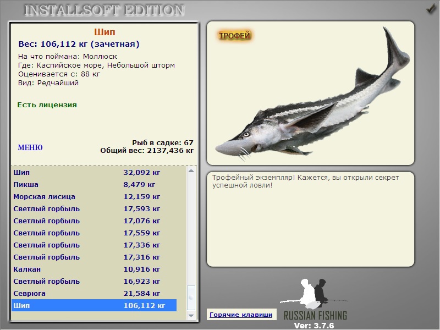Click the scroll down arrow of fish list
The height and width of the screenshot is (330, 440).
click(191, 316)
